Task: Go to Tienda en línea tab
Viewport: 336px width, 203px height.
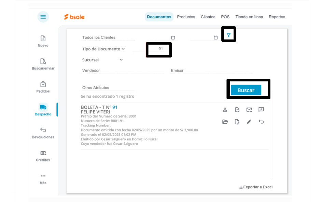Action: pyautogui.click(x=249, y=17)
